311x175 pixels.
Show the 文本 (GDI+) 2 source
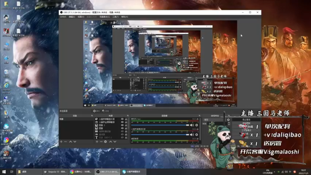point(122,137)
